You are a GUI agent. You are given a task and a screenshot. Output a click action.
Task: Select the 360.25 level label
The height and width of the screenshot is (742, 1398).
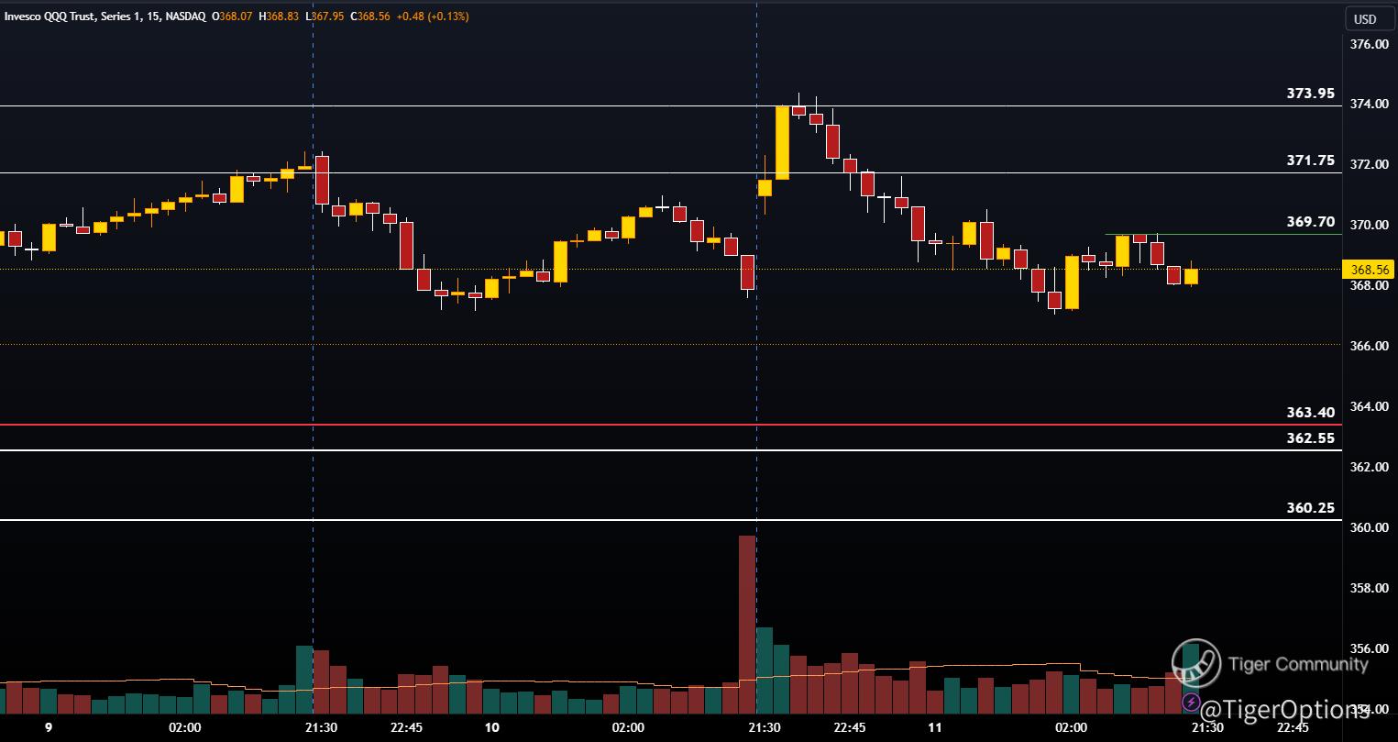1311,508
